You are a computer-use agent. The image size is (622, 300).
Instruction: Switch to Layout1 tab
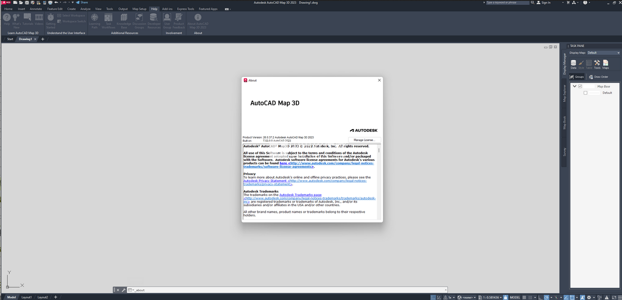27,297
